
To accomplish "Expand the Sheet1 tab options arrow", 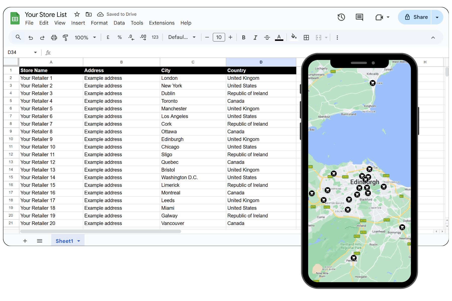I will point(79,241).
